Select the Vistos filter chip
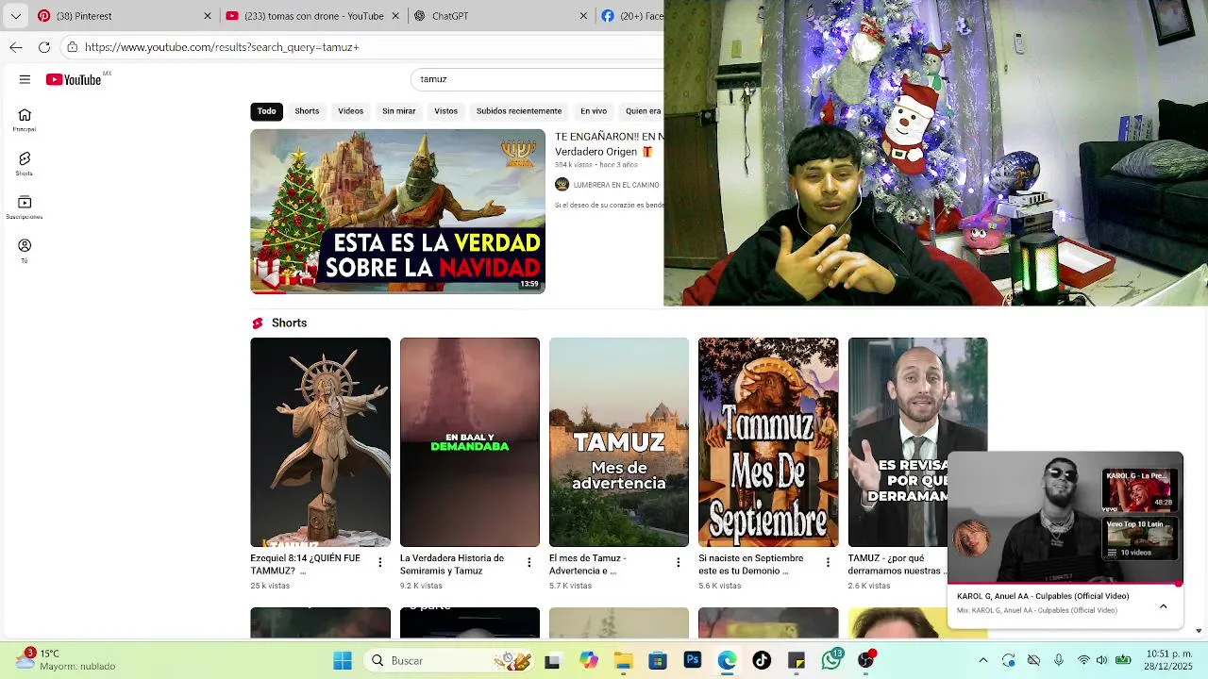The height and width of the screenshot is (679, 1208). (x=445, y=111)
